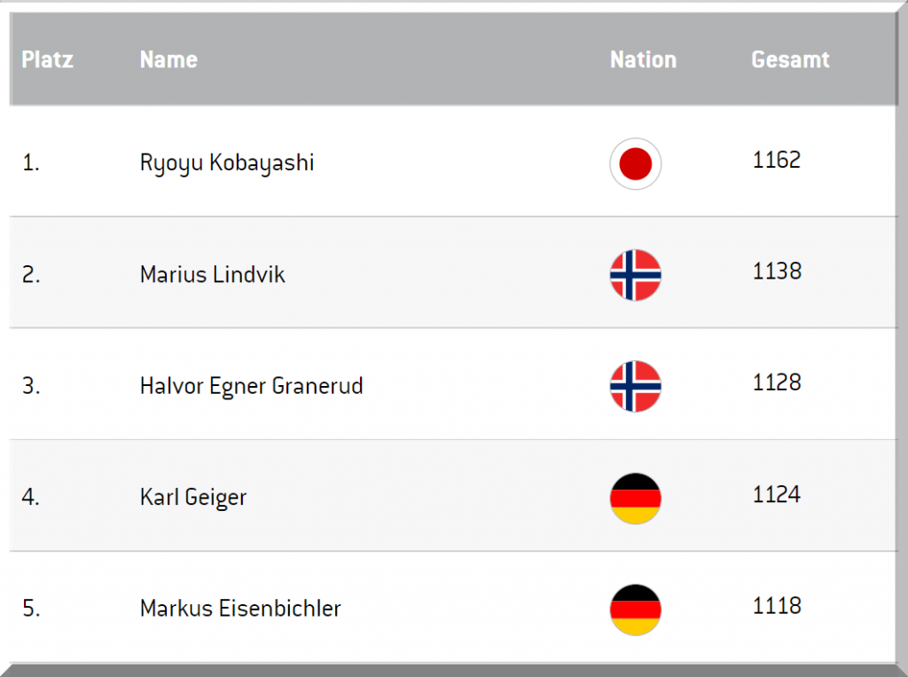Click on Karl Geiger's name

click(193, 497)
